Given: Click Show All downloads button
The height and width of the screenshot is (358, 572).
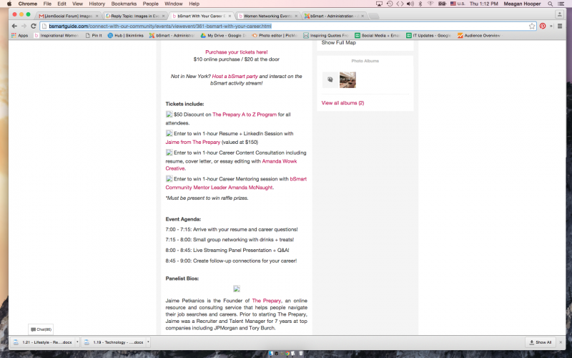Looking at the screenshot, I should (x=541, y=342).
